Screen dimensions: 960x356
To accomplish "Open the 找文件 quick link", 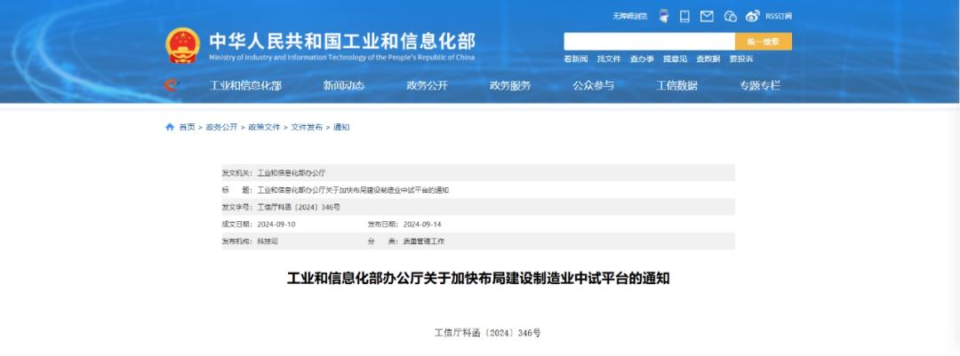I will 609,59.
